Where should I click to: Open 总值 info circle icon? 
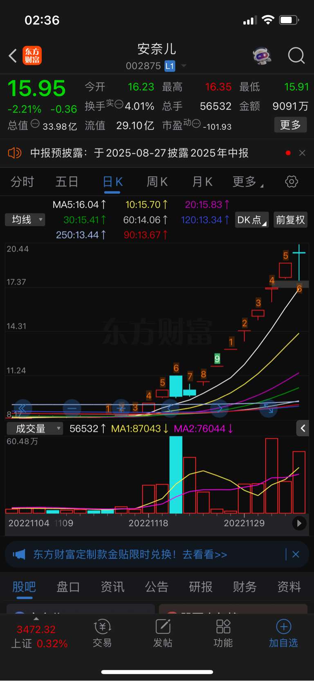coord(35,123)
